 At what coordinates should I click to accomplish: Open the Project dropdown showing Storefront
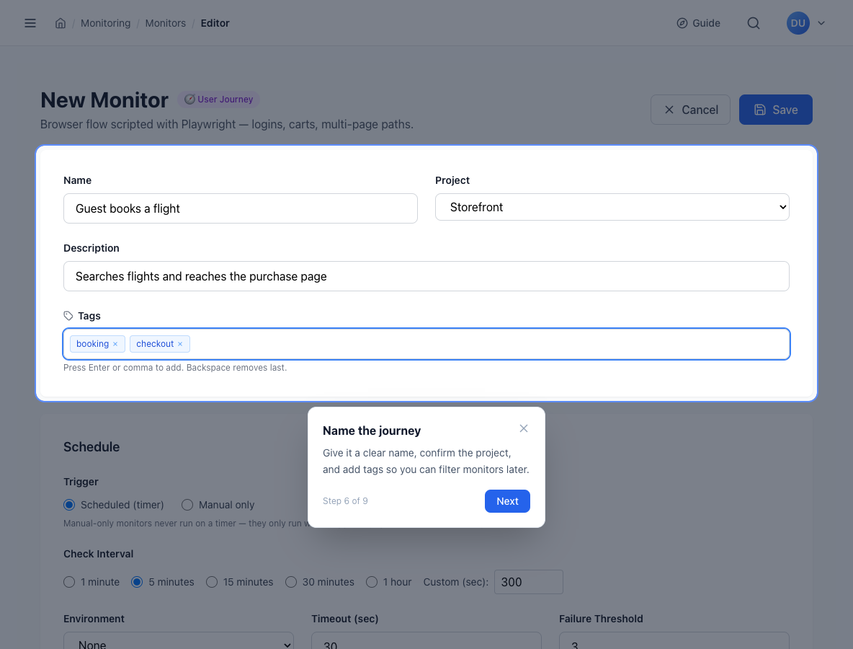point(612,207)
